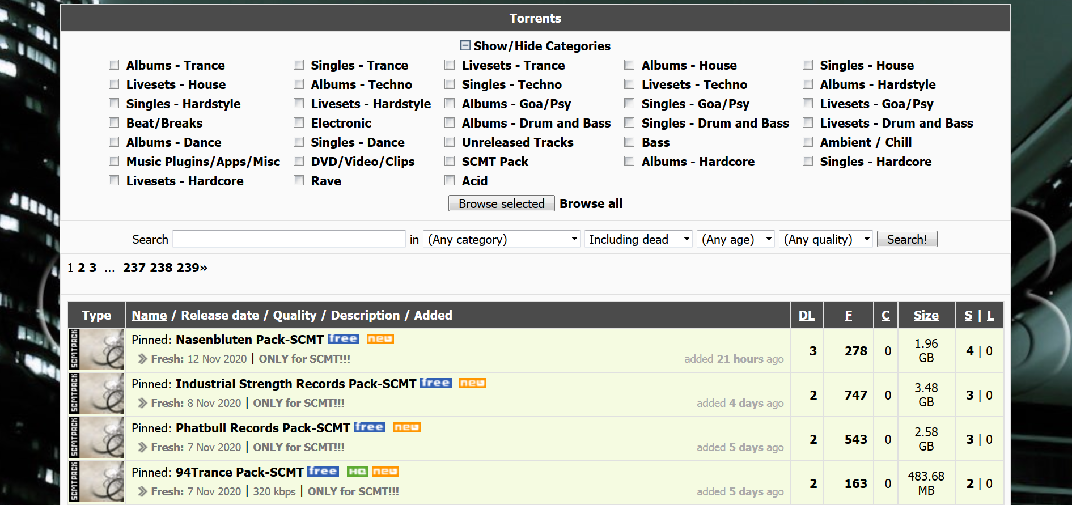Check the Music Plugins/Apps/Misc checkbox

pos(114,161)
